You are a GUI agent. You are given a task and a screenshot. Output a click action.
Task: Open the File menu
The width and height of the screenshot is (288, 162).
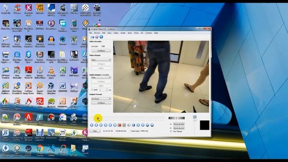[90, 33]
